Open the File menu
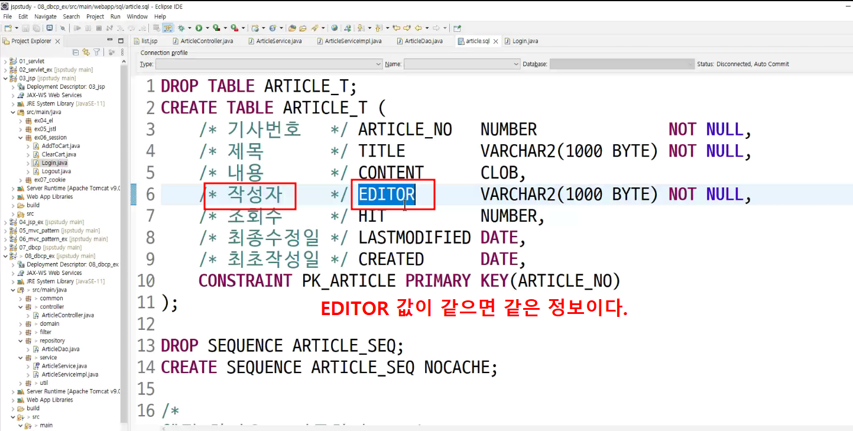Screen dimensions: 853x431 [x=8, y=17]
